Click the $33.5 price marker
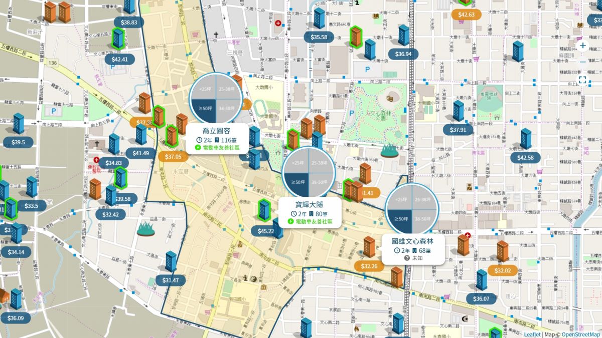602x338 pixels. coord(31,206)
